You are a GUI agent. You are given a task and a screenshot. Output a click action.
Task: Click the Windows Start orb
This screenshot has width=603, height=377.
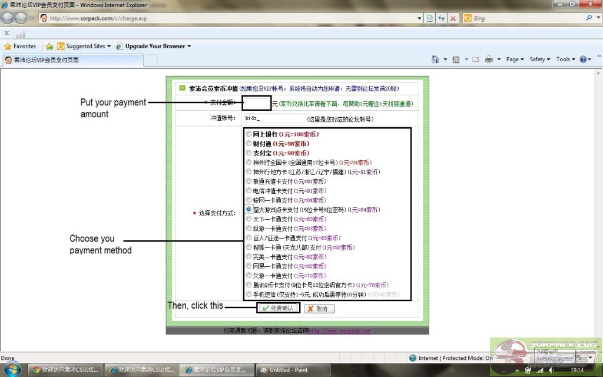tap(12, 369)
